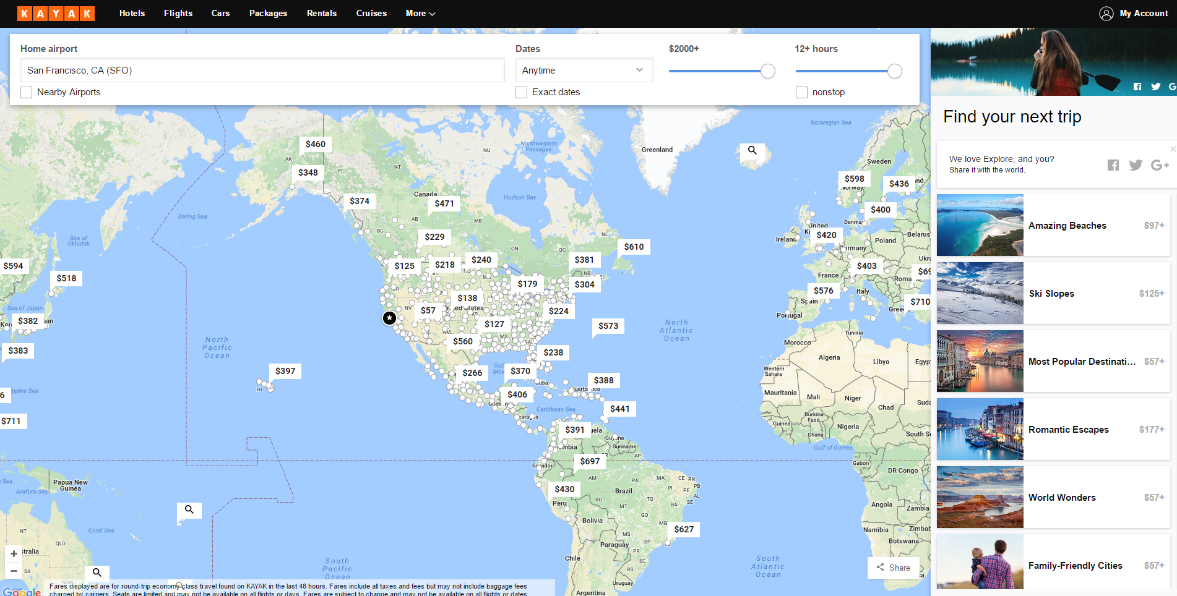Image resolution: width=1177 pixels, height=596 pixels.
Task: Click Twitter icon on the banner photo
Action: coord(1155,87)
